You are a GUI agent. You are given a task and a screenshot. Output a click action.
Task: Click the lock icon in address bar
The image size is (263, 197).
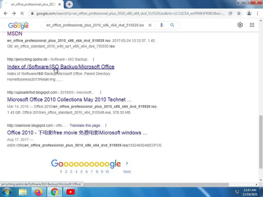[32, 13]
